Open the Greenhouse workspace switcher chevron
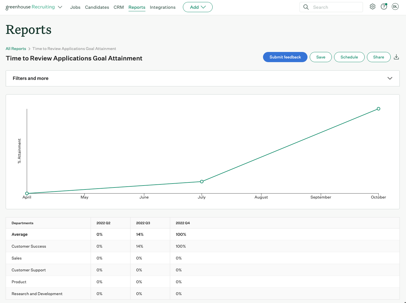The image size is (406, 303). [60, 7]
